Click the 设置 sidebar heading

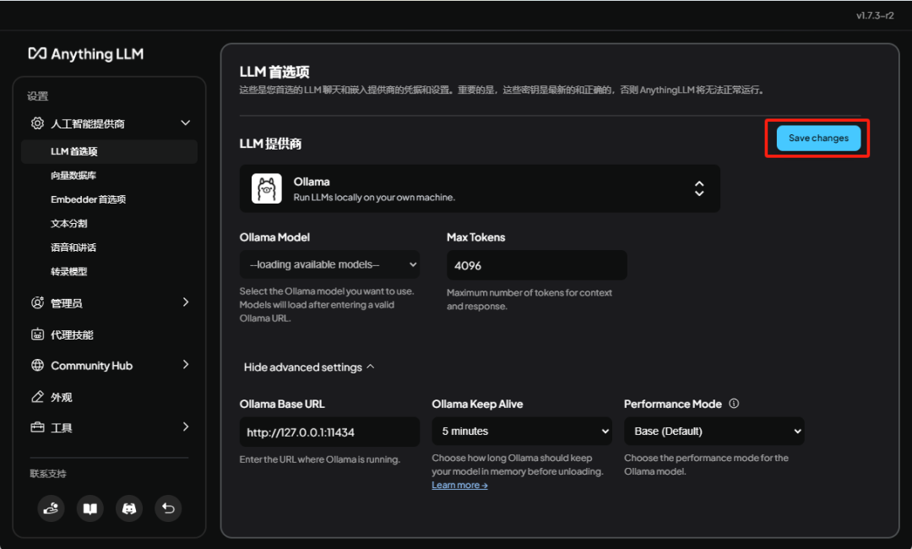click(x=38, y=96)
